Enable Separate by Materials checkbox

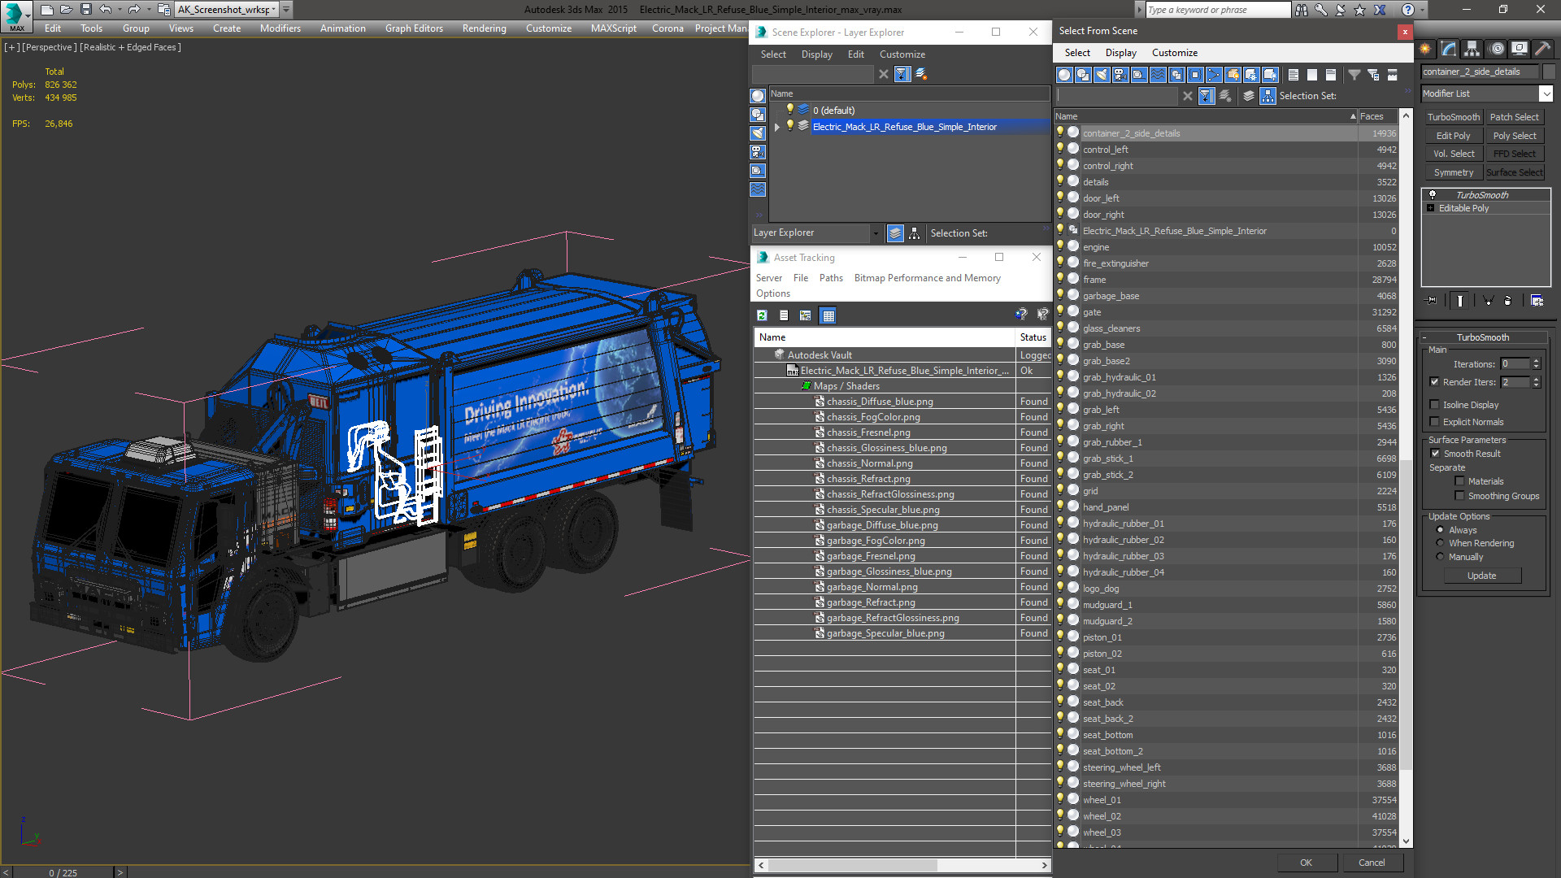click(x=1459, y=481)
